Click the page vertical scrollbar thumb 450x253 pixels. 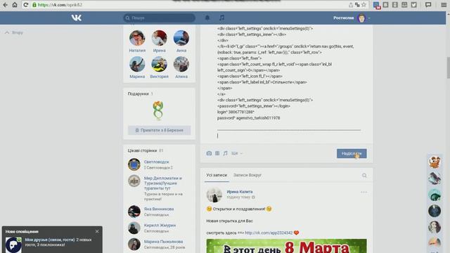pyautogui.click(x=448, y=67)
